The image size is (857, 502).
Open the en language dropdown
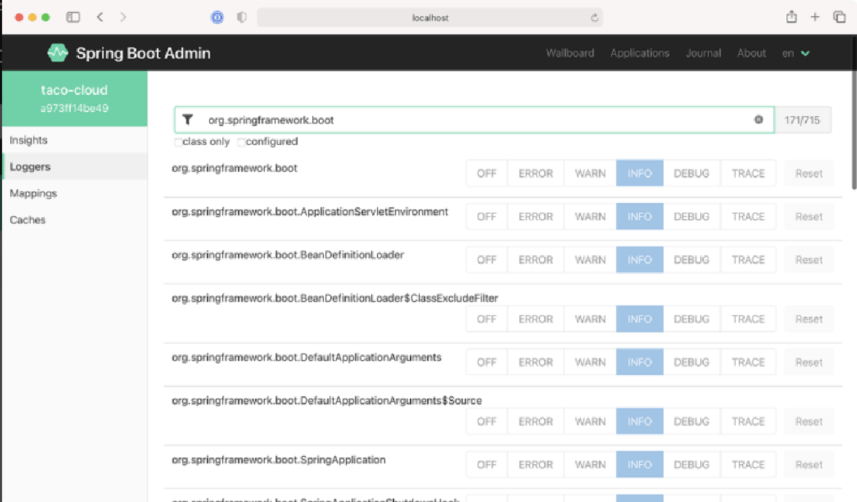[796, 53]
